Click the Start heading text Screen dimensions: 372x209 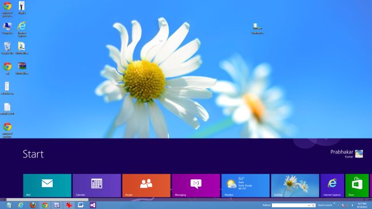tap(33, 154)
